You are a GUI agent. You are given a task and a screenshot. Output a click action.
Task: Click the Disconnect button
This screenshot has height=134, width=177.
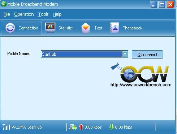(x=147, y=55)
